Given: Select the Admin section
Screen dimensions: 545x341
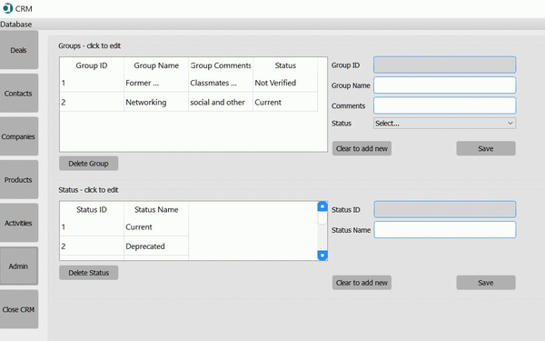Looking at the screenshot, I should pyautogui.click(x=19, y=266).
